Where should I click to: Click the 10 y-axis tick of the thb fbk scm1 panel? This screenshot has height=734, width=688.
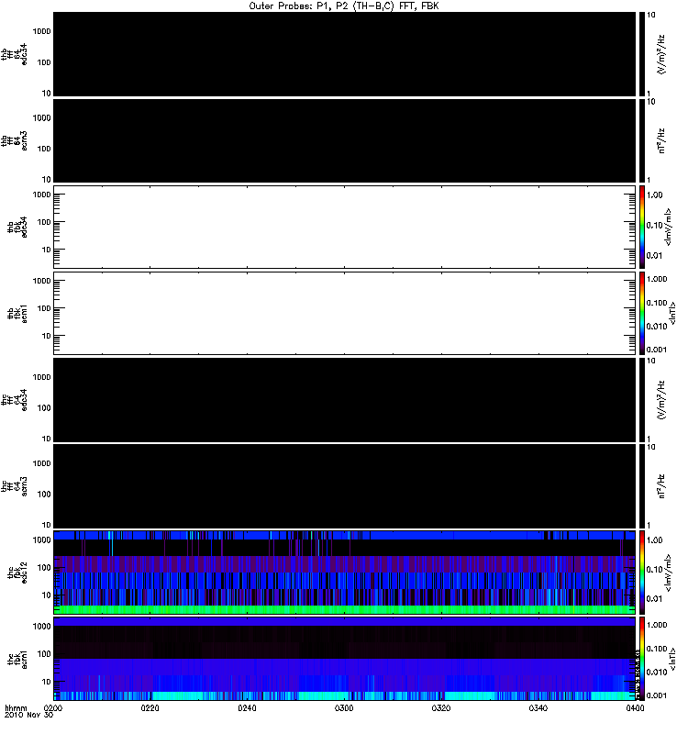47,336
